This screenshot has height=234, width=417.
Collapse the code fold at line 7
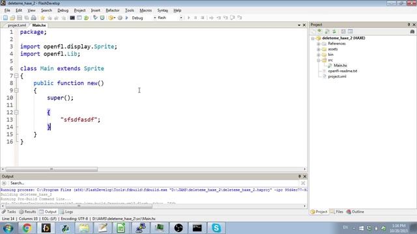coord(16,76)
